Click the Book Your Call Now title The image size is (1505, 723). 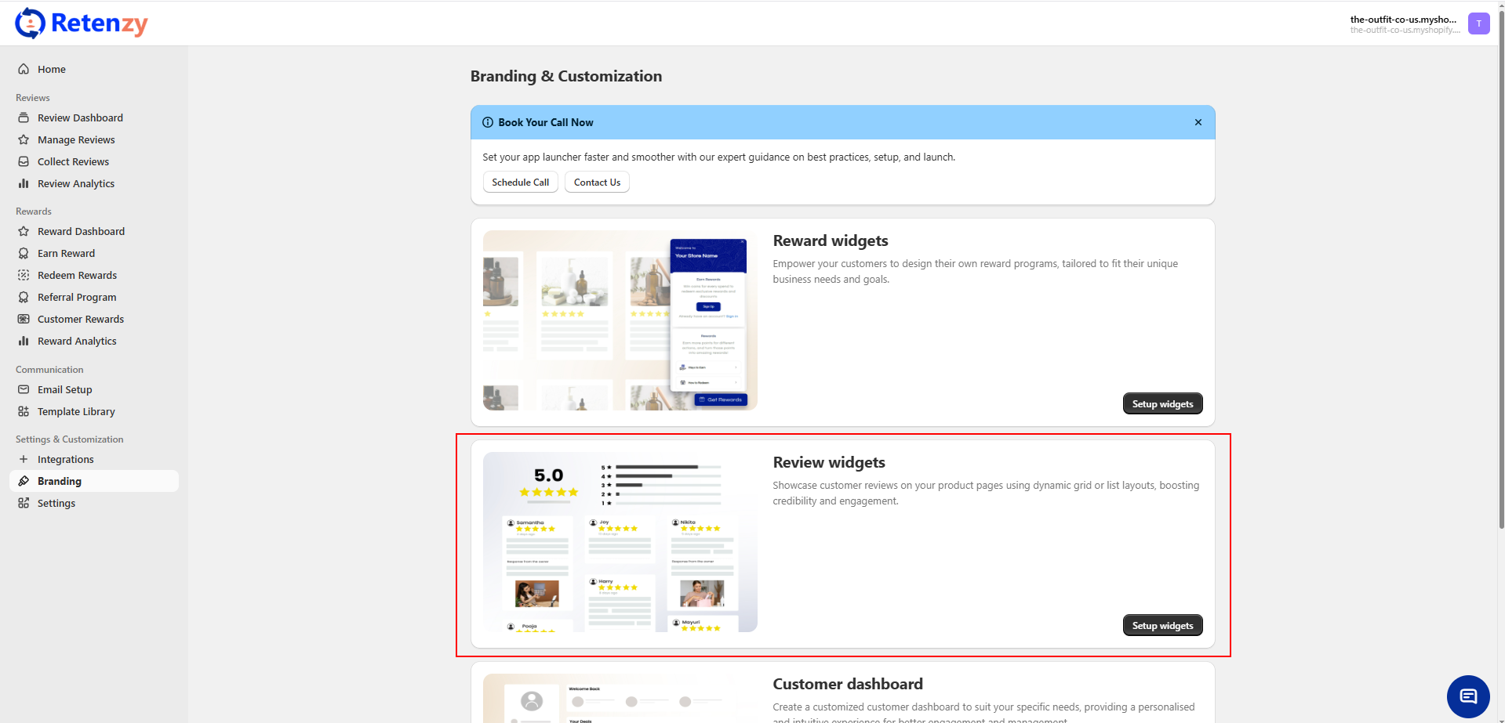pyautogui.click(x=546, y=122)
